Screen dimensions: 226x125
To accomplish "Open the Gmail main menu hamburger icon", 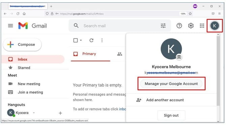I will 10,26.
